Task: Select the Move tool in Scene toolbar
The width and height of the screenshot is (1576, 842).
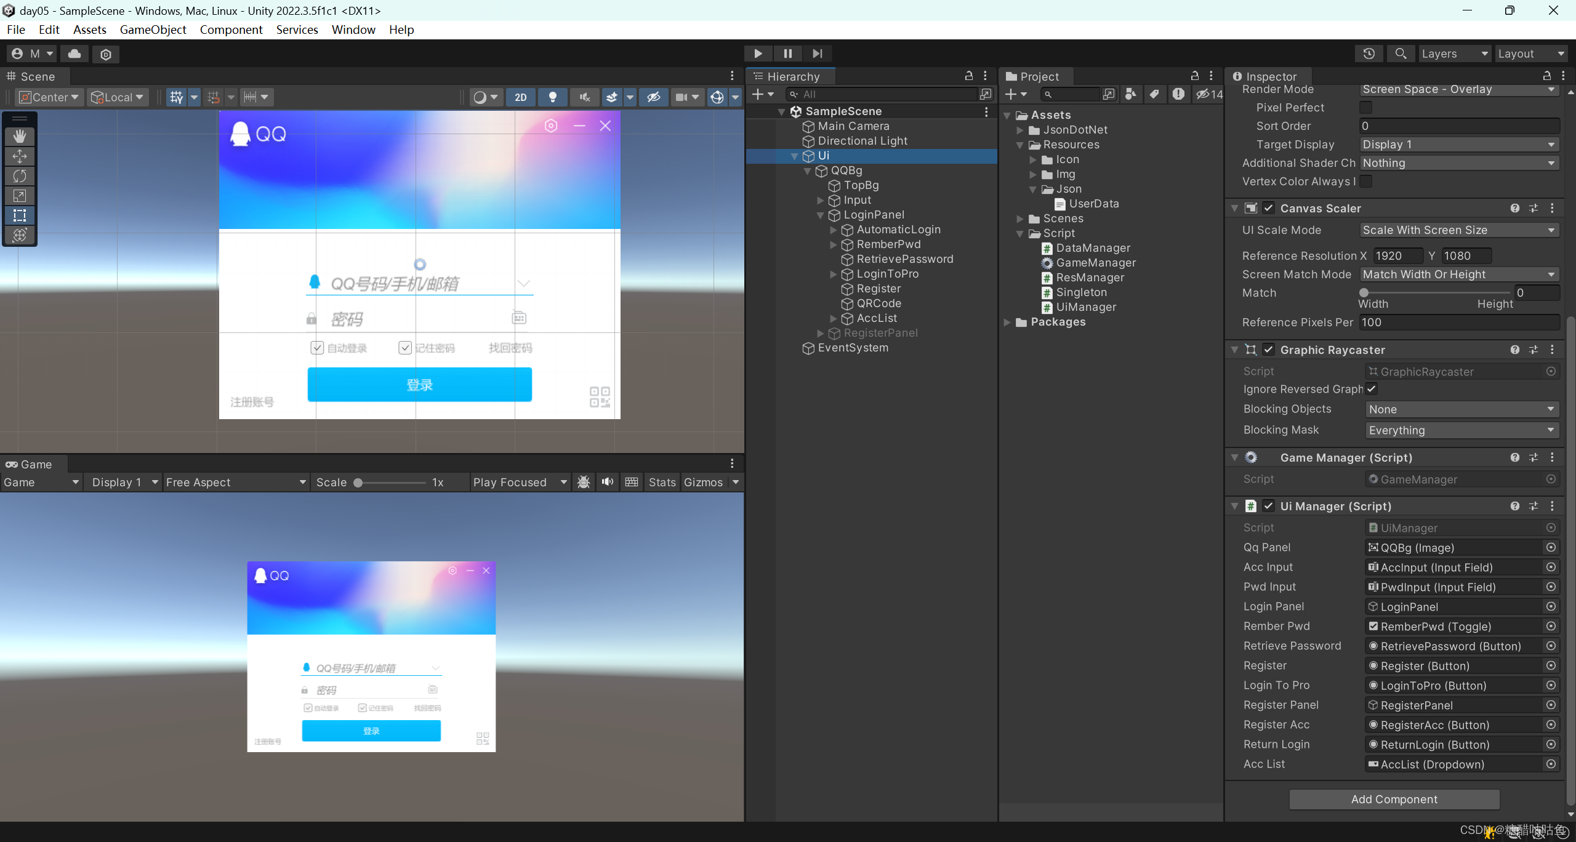Action: [20, 156]
